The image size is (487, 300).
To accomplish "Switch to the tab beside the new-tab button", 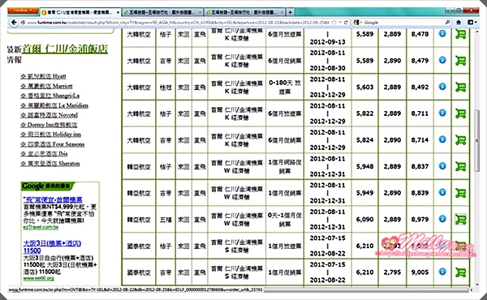I will point(245,12).
